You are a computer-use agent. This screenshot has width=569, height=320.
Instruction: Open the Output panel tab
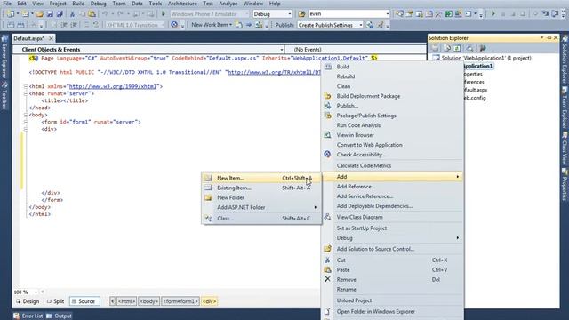(x=60, y=316)
